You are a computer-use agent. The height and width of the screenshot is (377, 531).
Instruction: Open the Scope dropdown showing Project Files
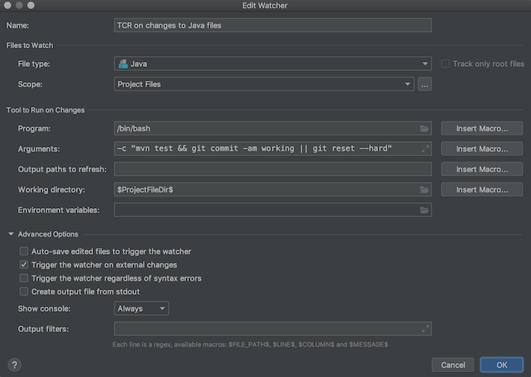tap(264, 84)
